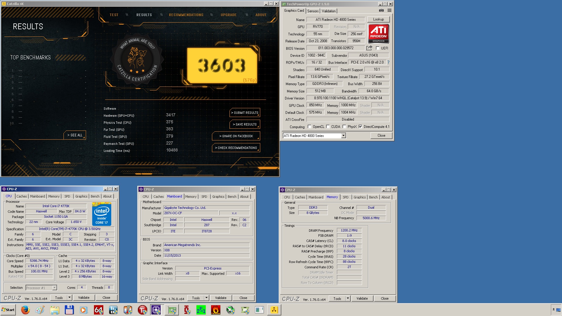Click the Hardware (GPU+CPU) score 3417
This screenshot has height=316, width=562.
(171, 115)
